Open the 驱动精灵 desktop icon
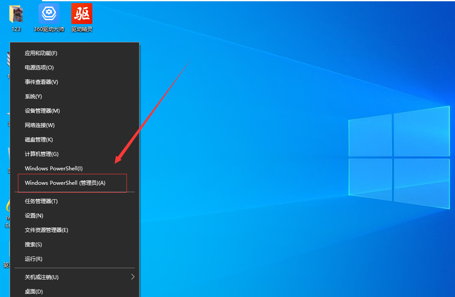The height and width of the screenshot is (297, 455). coord(82,14)
